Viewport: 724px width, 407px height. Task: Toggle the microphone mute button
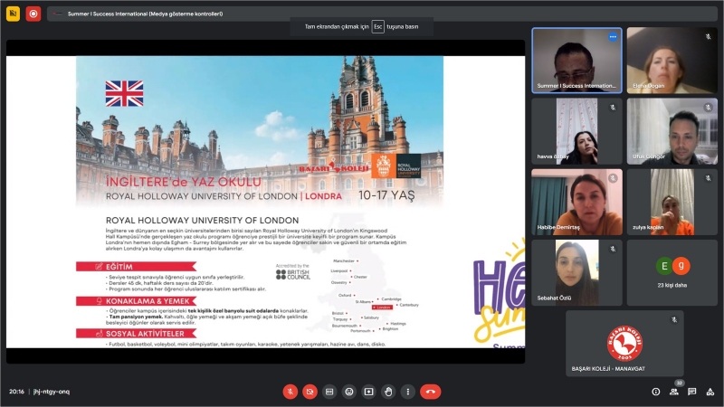click(290, 392)
